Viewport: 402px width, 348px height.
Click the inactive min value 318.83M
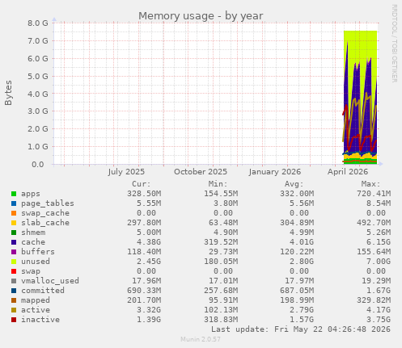[x=221, y=320]
